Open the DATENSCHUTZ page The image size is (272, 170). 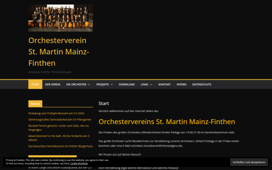click(202, 84)
